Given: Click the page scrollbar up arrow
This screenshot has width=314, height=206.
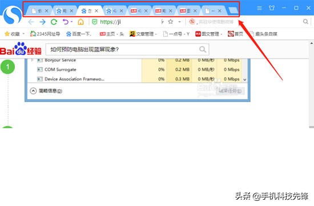Looking at the screenshot, I should tap(311, 43).
